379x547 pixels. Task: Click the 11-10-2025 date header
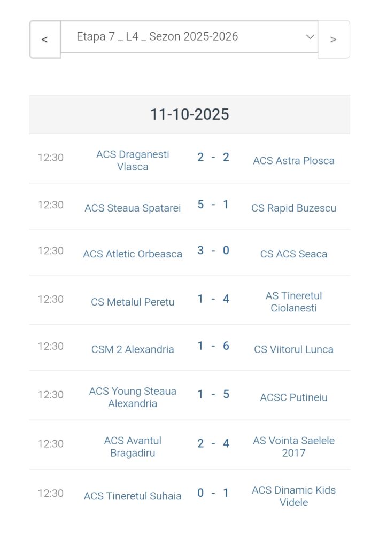[189, 114]
